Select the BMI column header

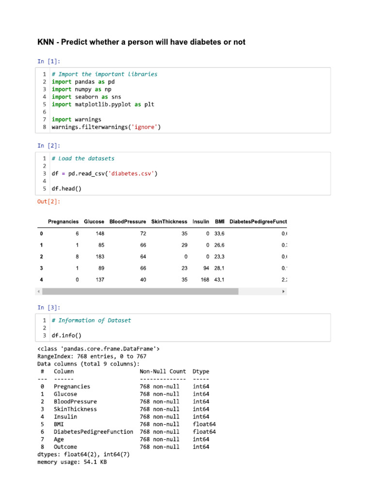[x=219, y=222]
